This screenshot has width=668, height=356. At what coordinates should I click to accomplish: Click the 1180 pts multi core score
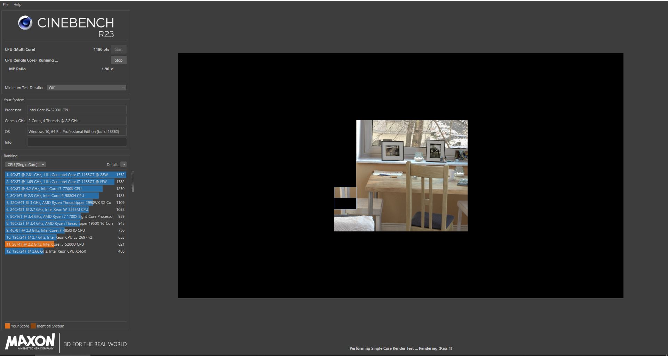click(x=101, y=49)
